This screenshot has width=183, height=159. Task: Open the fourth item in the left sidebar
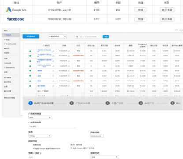(x=10, y=44)
